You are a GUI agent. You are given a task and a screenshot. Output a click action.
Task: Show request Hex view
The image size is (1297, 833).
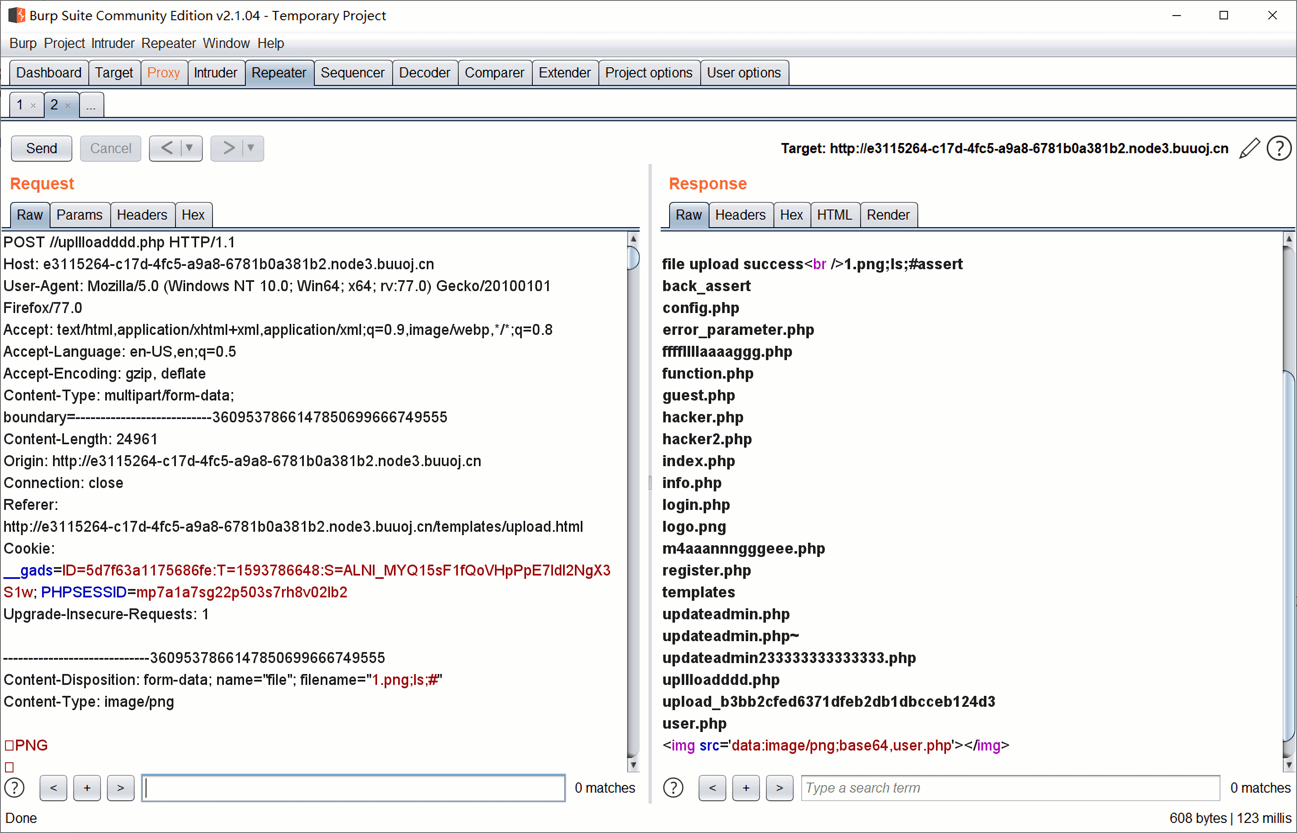[x=193, y=215]
